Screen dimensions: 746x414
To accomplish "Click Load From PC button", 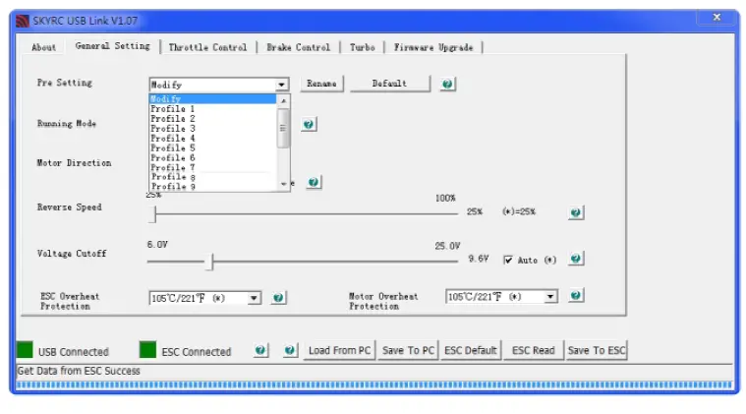I will pos(339,351).
